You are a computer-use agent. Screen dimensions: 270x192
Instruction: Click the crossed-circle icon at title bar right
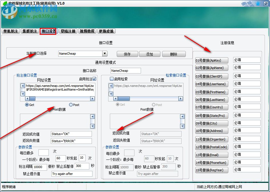(266, 3)
